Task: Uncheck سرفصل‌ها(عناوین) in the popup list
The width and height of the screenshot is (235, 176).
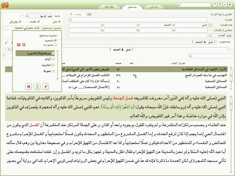Action: click(53, 53)
